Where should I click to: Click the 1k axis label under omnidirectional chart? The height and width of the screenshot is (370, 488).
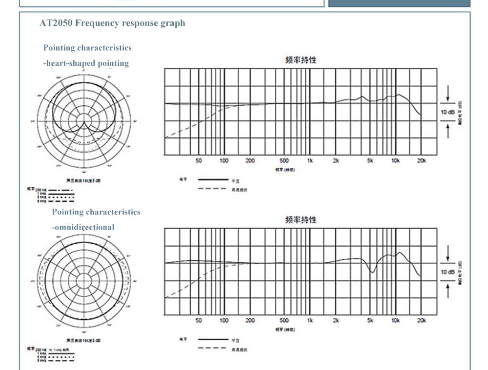pos(310,321)
